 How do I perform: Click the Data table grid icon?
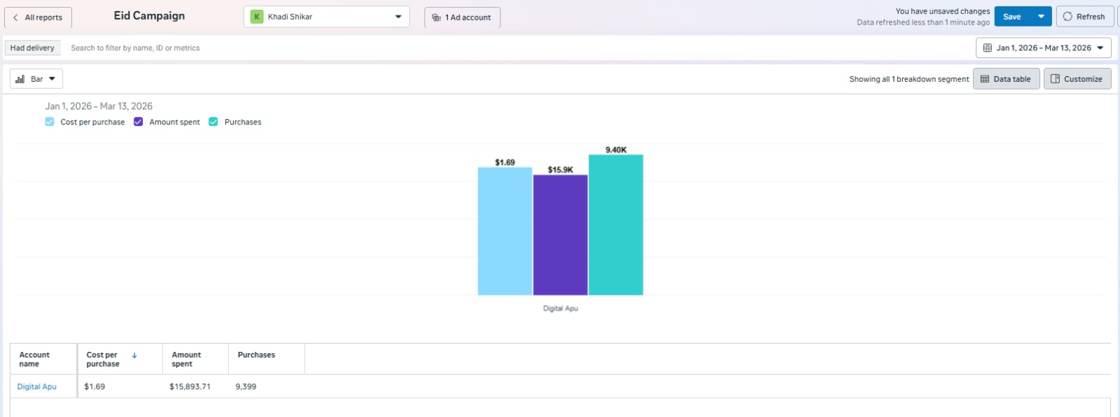pyautogui.click(x=985, y=79)
